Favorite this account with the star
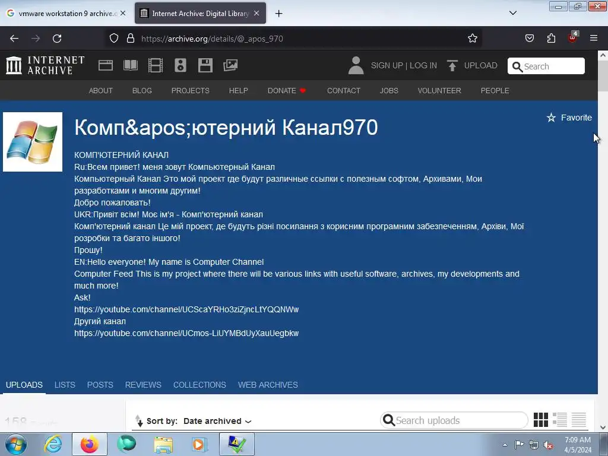Image resolution: width=608 pixels, height=456 pixels. click(x=569, y=118)
